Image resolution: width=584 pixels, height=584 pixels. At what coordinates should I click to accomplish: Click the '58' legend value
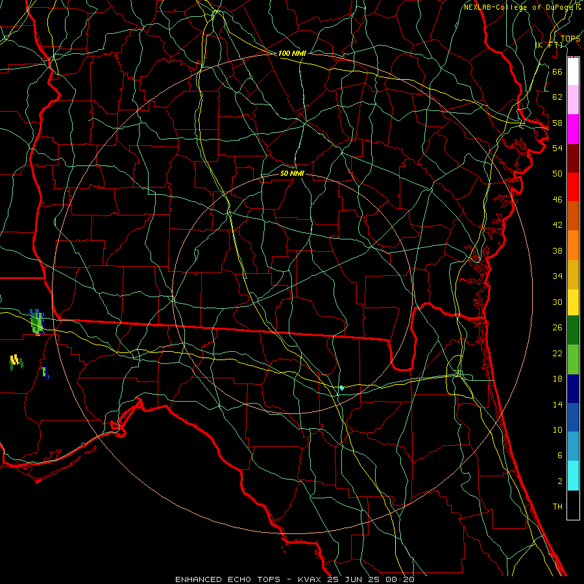click(557, 123)
